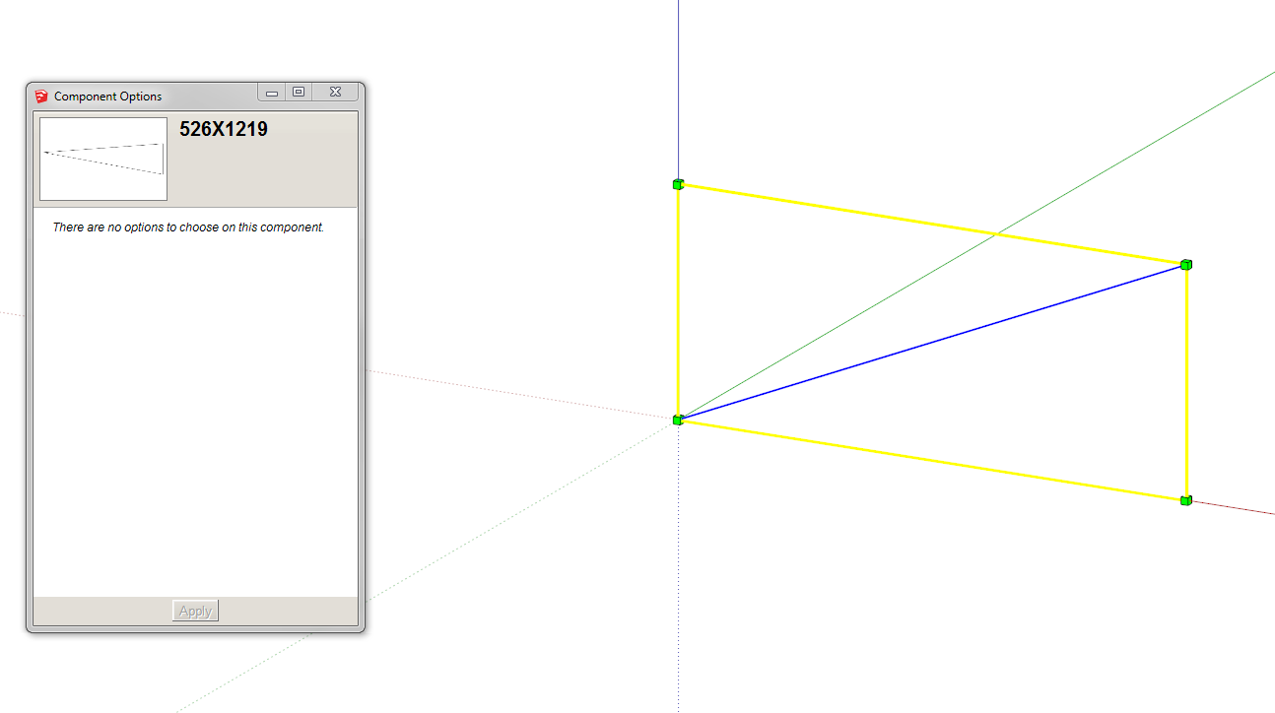Click the right vertical yellow edge of the rectangle

pos(1186,382)
